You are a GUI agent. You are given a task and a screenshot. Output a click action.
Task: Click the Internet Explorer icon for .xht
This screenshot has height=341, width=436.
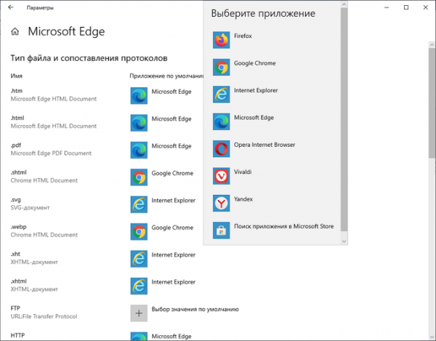coord(139,259)
